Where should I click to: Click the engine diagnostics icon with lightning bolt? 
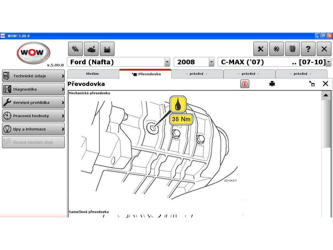91,49
